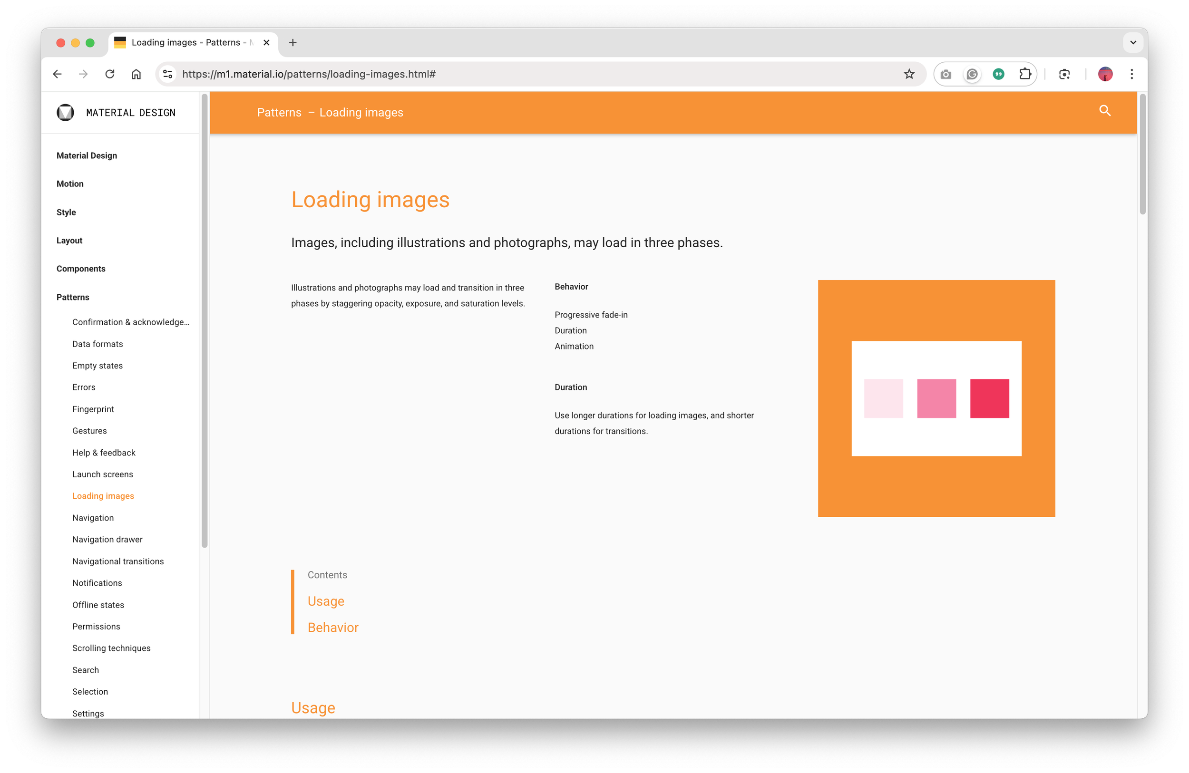The height and width of the screenshot is (773, 1189).
Task: Collapse the Patterns section in sidebar
Action: tap(73, 297)
